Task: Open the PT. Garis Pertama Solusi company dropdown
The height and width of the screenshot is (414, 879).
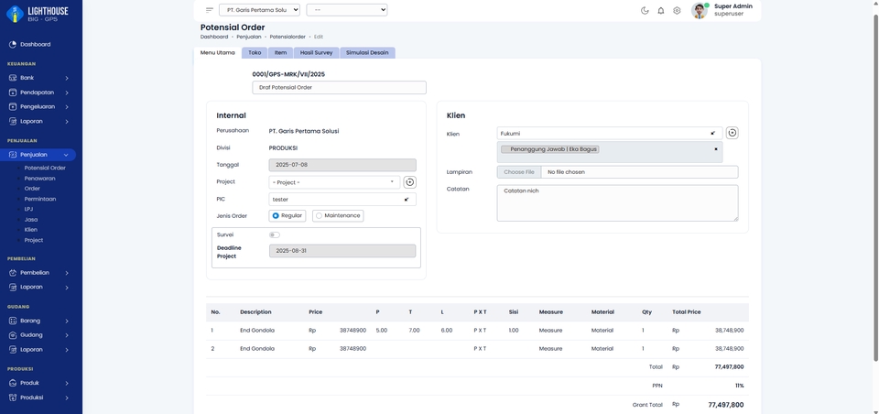Action: pyautogui.click(x=259, y=10)
